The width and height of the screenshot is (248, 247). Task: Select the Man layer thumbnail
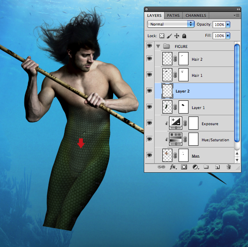click(167, 155)
